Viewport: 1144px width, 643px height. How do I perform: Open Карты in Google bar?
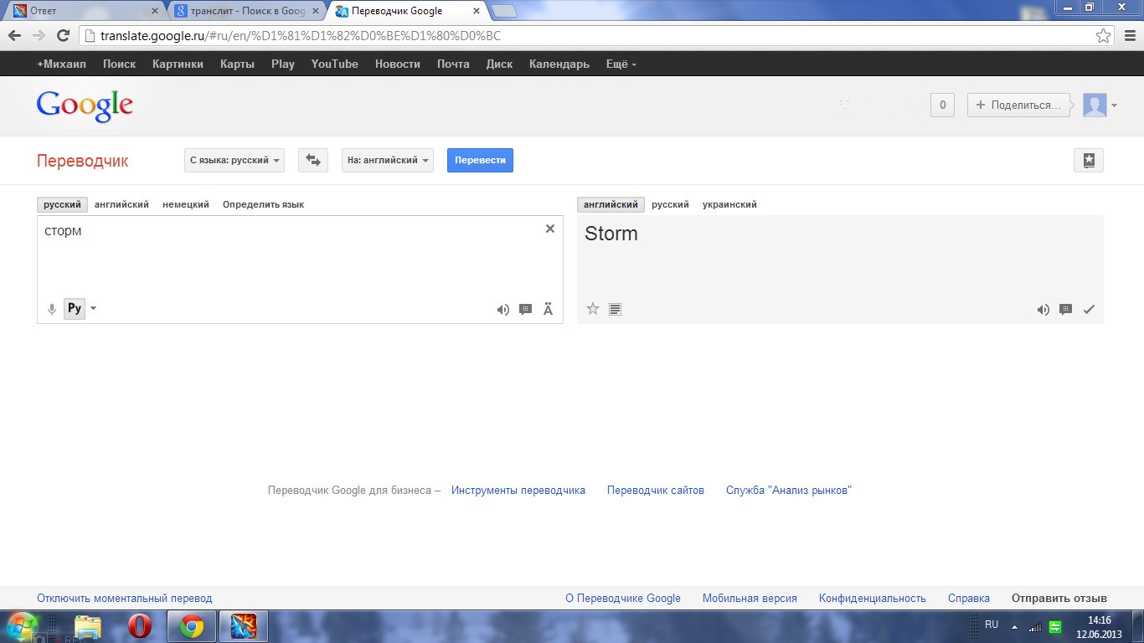point(237,64)
